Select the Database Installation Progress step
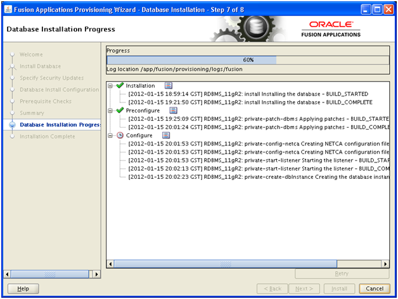Viewport: 398px width, 299px height. [x=60, y=125]
